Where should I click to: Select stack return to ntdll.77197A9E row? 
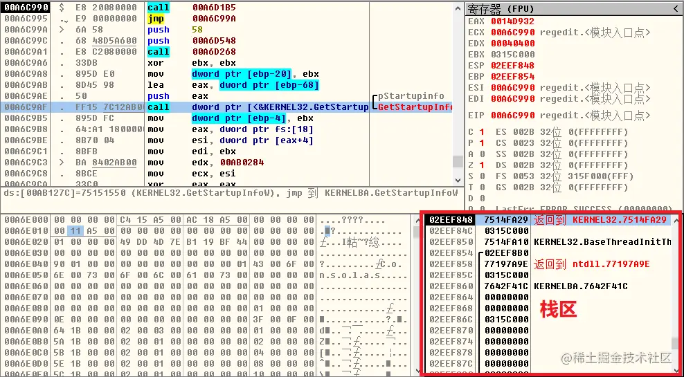coord(548,264)
